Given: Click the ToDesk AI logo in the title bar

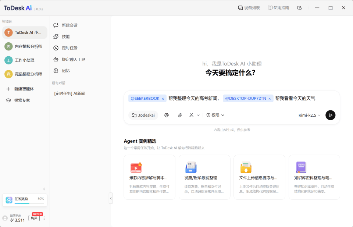Looking at the screenshot, I should [x=18, y=8].
